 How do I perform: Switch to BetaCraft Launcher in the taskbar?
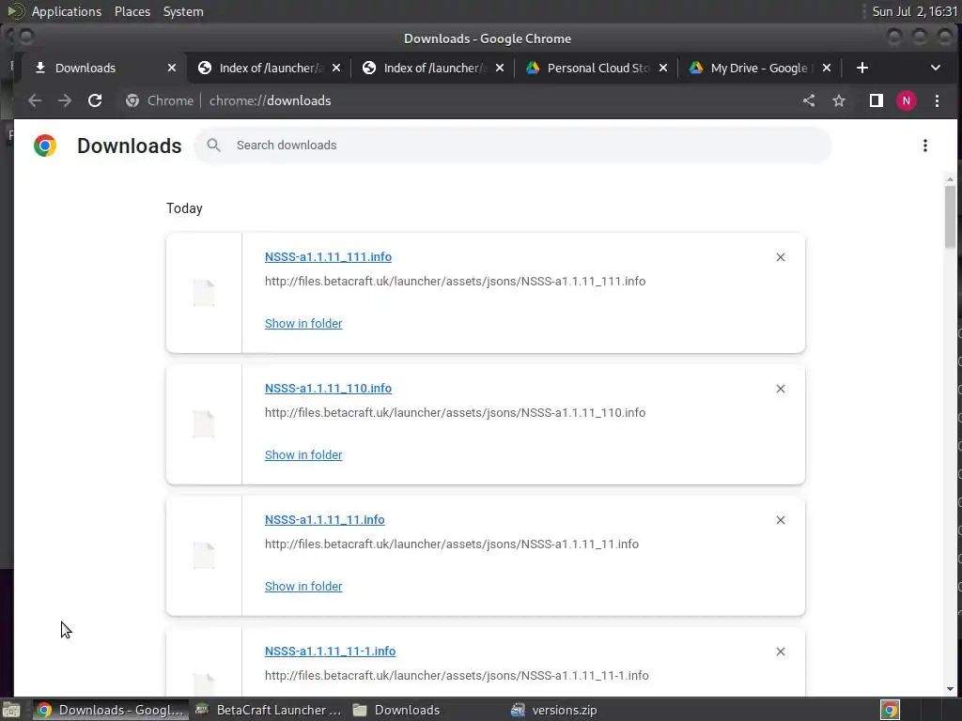pos(269,710)
